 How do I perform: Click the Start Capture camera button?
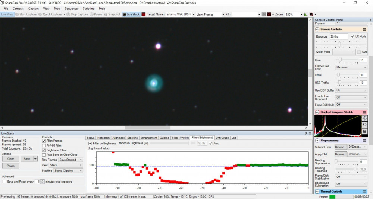pyautogui.click(x=26, y=14)
